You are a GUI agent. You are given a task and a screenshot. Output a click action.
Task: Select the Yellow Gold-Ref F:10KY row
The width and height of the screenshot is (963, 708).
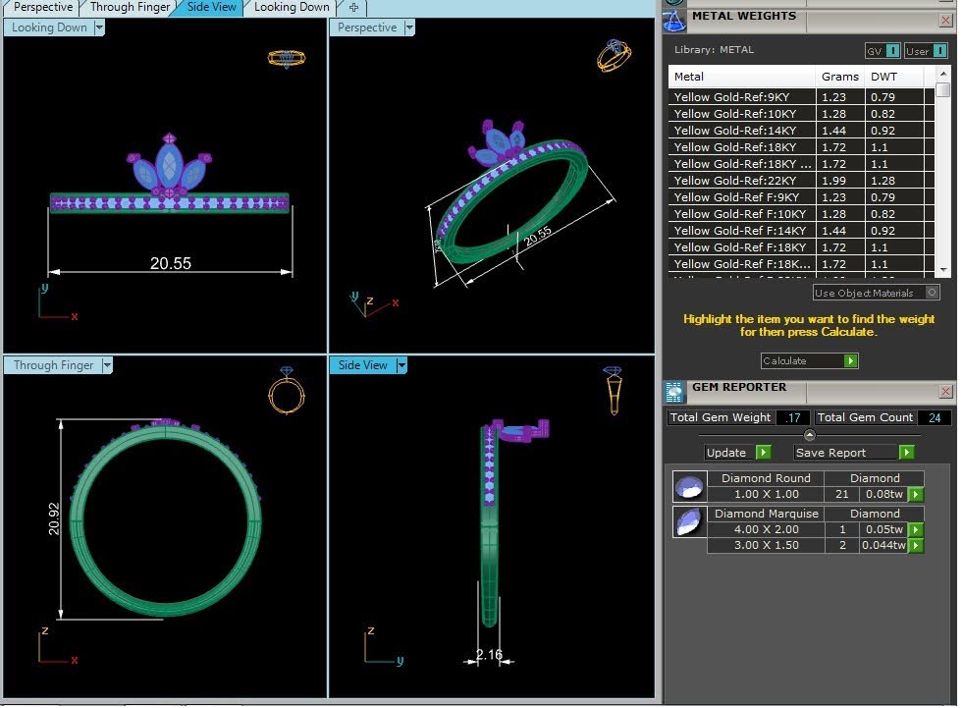pyautogui.click(x=801, y=214)
